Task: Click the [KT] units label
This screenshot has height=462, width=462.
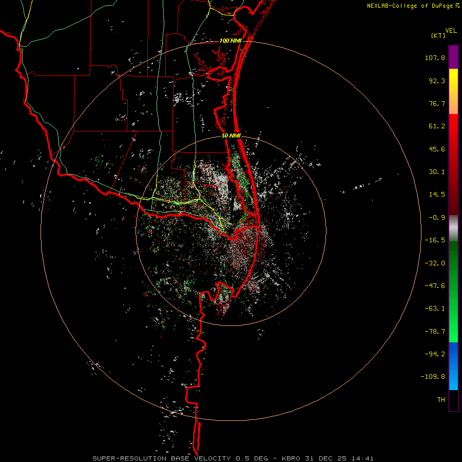Action: 438,35
